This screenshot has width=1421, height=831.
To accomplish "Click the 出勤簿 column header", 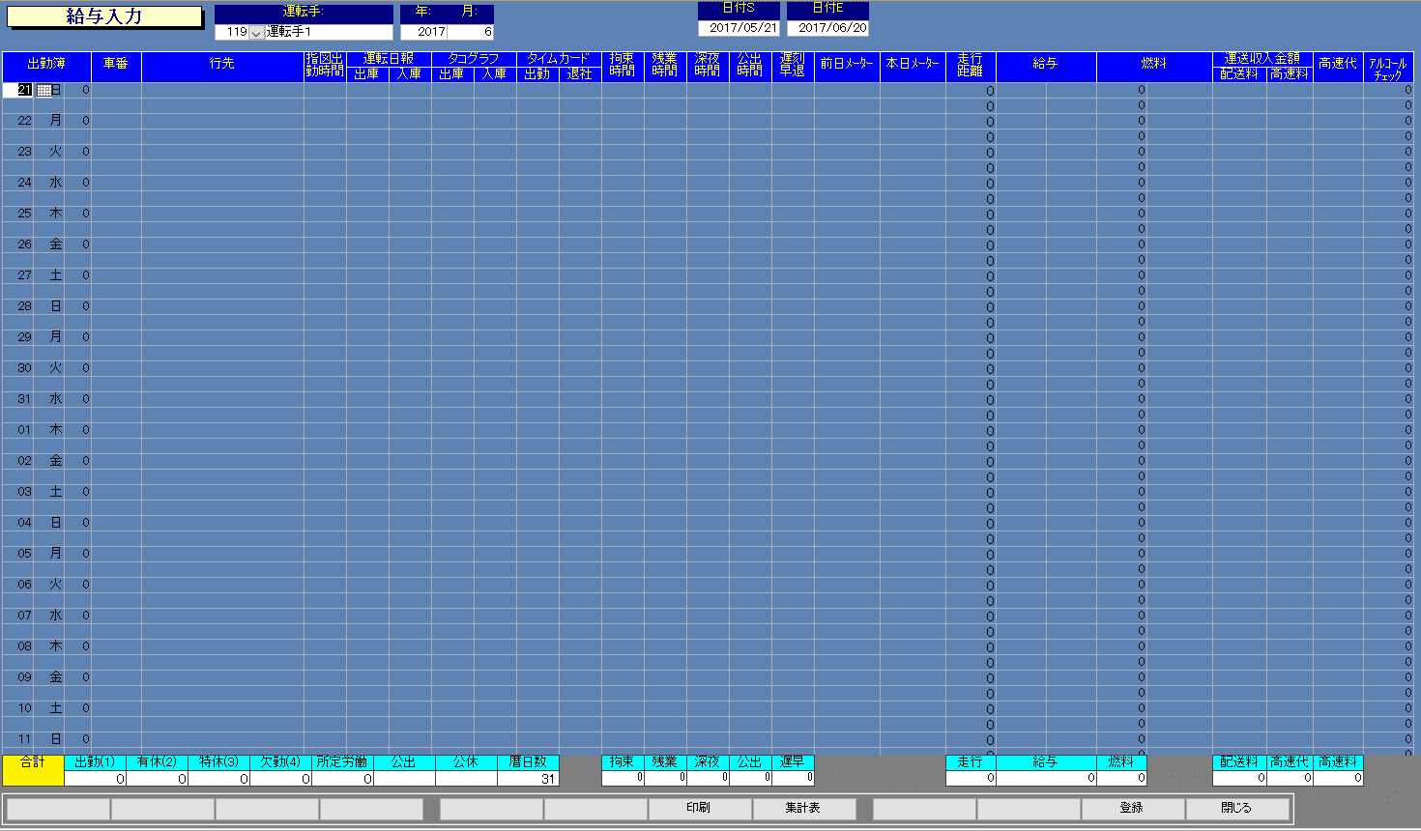I will (46, 67).
